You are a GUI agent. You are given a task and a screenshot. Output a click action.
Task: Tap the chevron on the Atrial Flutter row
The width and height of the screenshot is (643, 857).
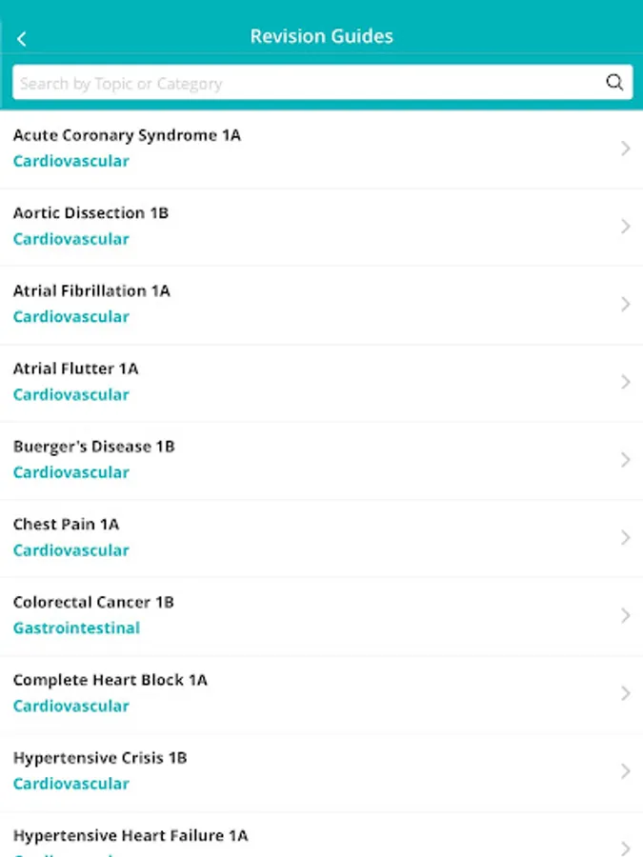pyautogui.click(x=626, y=382)
